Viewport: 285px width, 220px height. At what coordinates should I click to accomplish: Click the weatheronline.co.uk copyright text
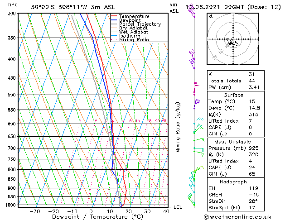tap(237, 217)
